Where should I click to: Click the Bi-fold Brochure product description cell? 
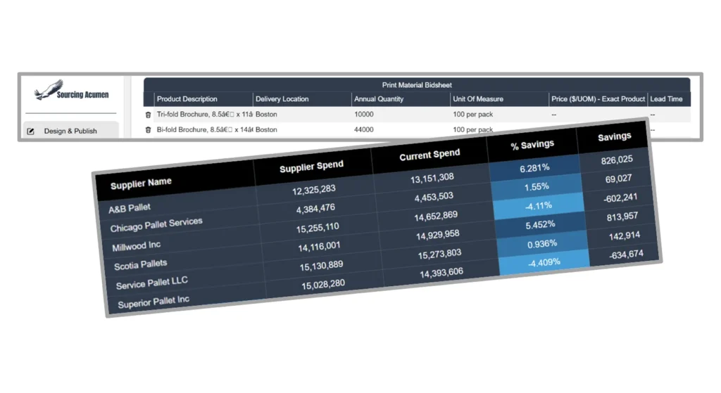pyautogui.click(x=205, y=130)
